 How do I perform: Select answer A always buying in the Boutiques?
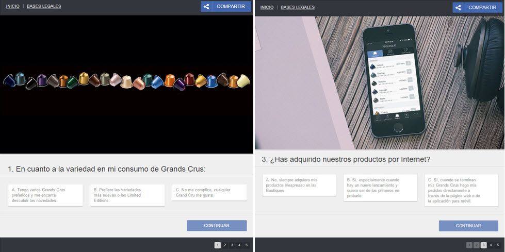299,185
